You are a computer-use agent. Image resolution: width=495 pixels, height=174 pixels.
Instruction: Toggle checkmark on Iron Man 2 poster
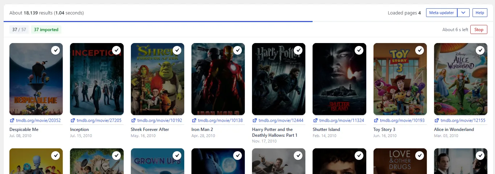[x=238, y=50]
